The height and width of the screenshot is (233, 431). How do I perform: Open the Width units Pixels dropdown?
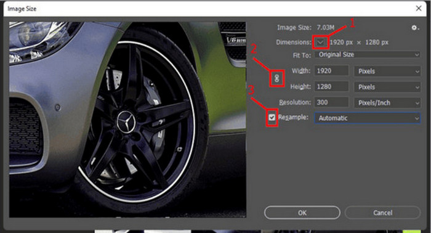(x=387, y=72)
